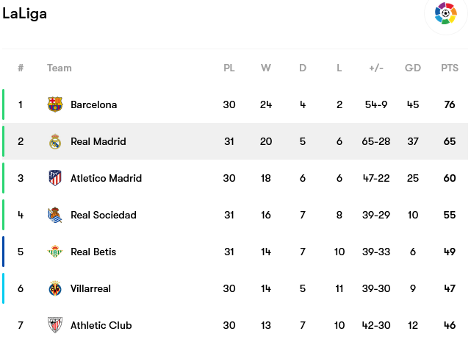Click the Villarreal club crest
The height and width of the screenshot is (345, 471).
55,288
